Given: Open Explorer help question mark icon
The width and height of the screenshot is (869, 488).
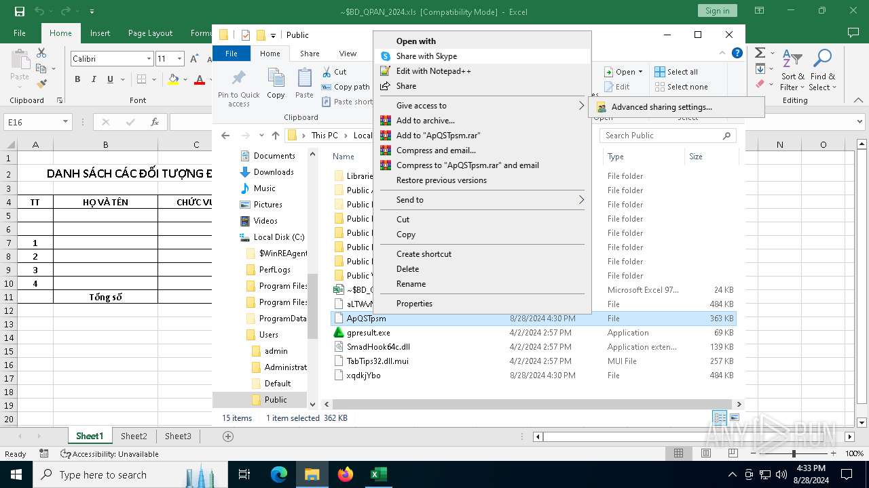Looking at the screenshot, I should point(737,54).
